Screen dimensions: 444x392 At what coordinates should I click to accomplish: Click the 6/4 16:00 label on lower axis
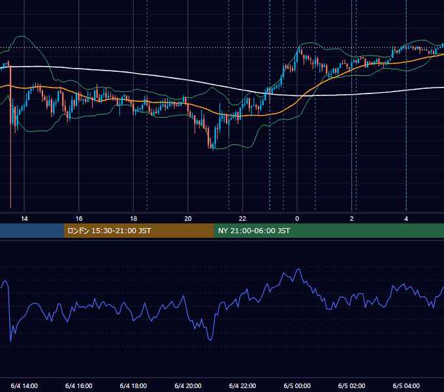[79, 385]
